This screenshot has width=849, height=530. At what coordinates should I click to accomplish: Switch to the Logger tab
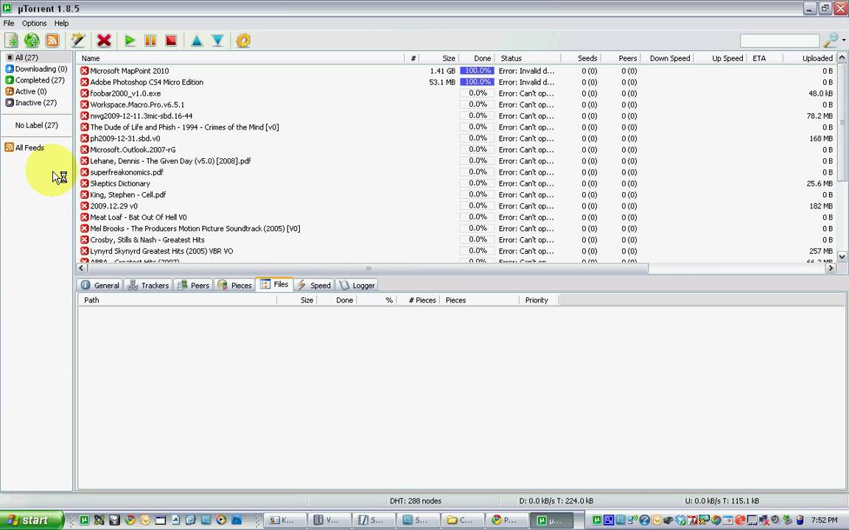pyautogui.click(x=357, y=286)
